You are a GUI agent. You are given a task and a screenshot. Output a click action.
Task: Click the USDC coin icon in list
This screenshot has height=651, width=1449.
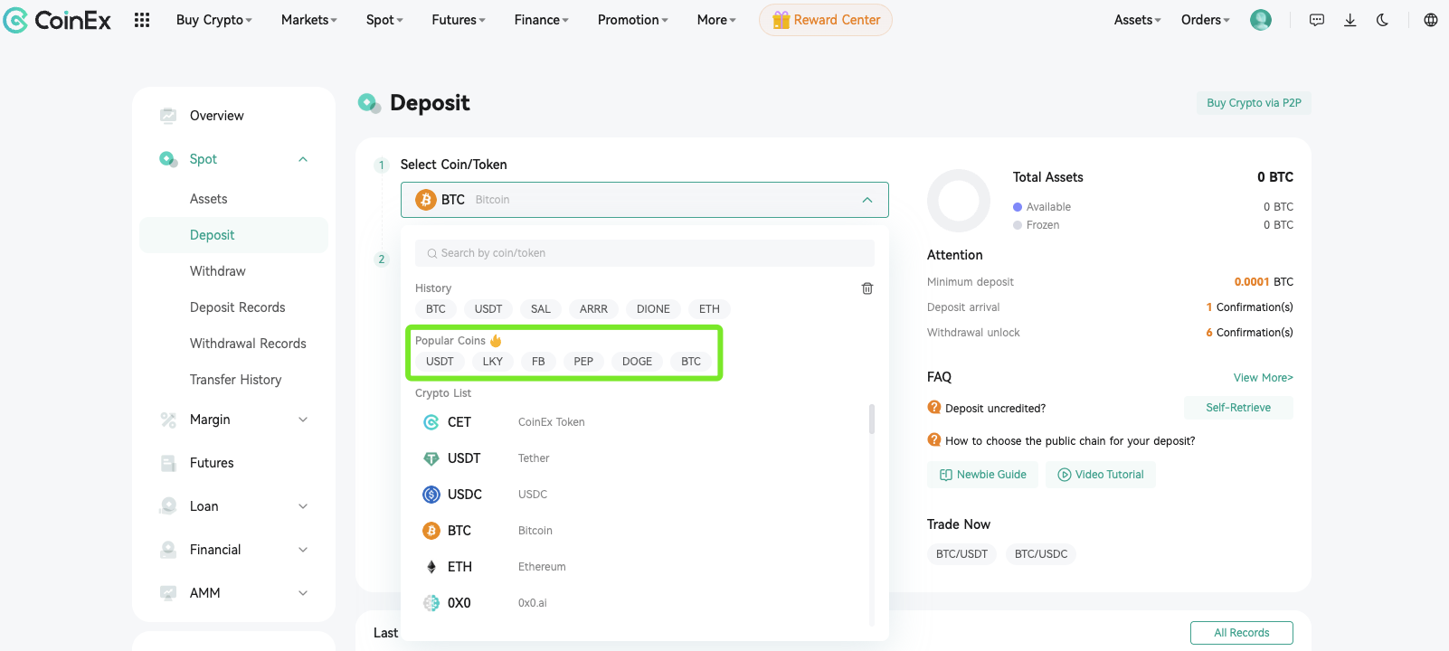[431, 495]
